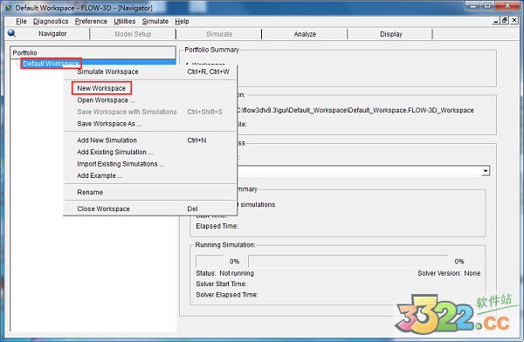Restore the inner Navigator window
This screenshot has width=524, height=342.
tap(505, 20)
